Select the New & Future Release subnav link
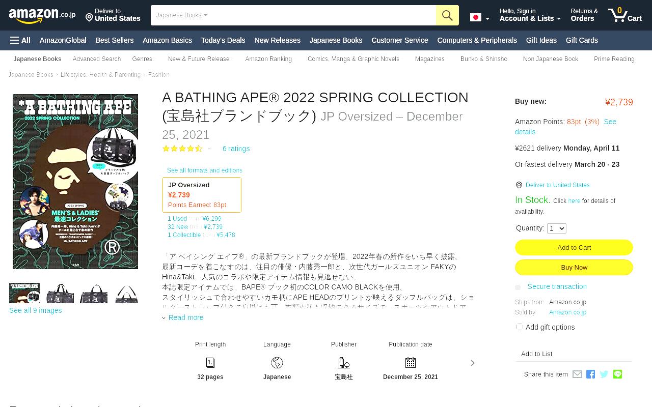 click(199, 59)
